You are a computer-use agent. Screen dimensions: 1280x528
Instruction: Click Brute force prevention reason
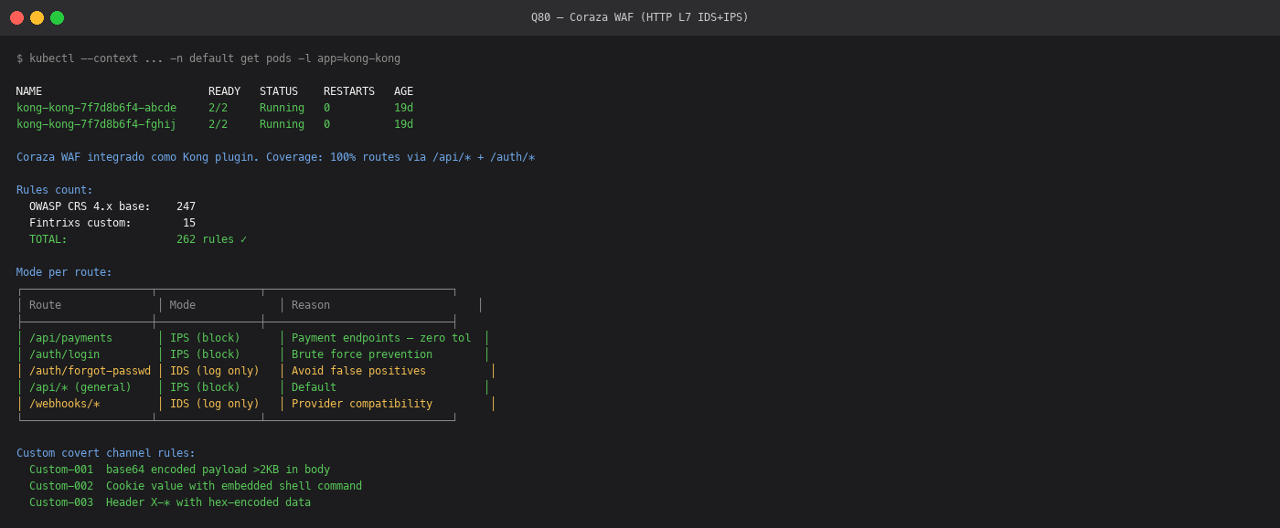coord(362,354)
